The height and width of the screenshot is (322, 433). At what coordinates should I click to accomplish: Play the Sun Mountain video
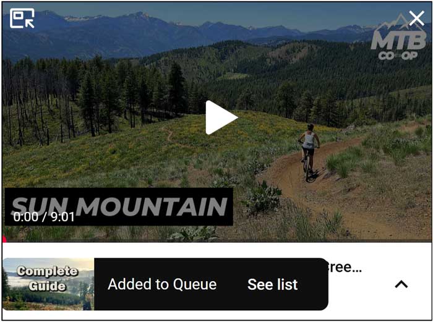click(221, 117)
